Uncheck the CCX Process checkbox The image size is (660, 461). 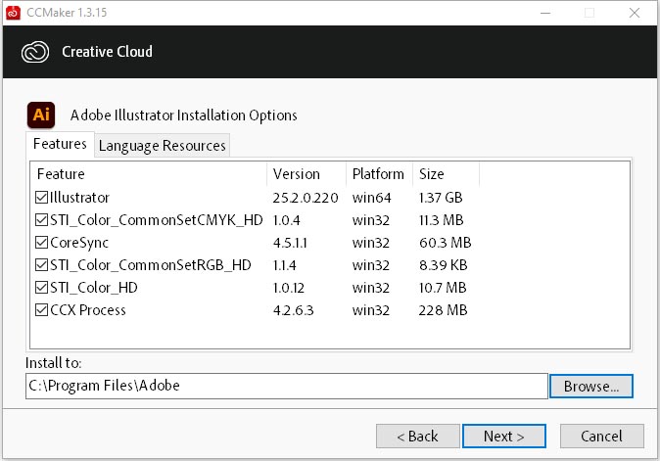pyautogui.click(x=41, y=310)
